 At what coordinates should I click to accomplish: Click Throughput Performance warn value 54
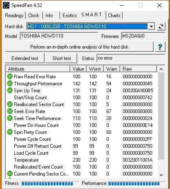click(x=109, y=84)
